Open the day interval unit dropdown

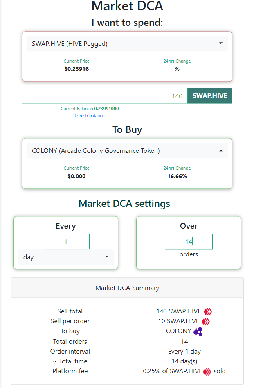tap(65, 257)
